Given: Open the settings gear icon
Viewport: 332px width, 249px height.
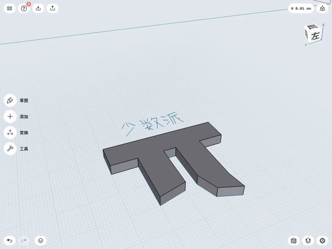Looking at the screenshot, I should pyautogui.click(x=322, y=240).
